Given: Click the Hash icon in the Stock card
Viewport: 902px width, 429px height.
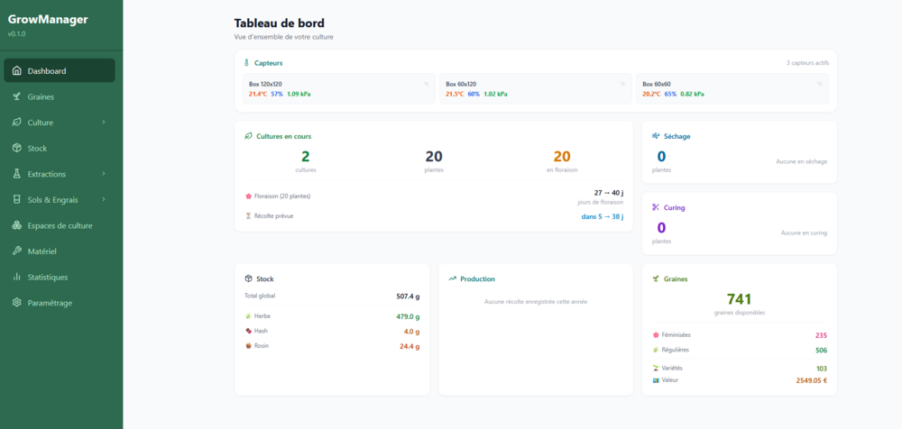Looking at the screenshot, I should pyautogui.click(x=248, y=332).
